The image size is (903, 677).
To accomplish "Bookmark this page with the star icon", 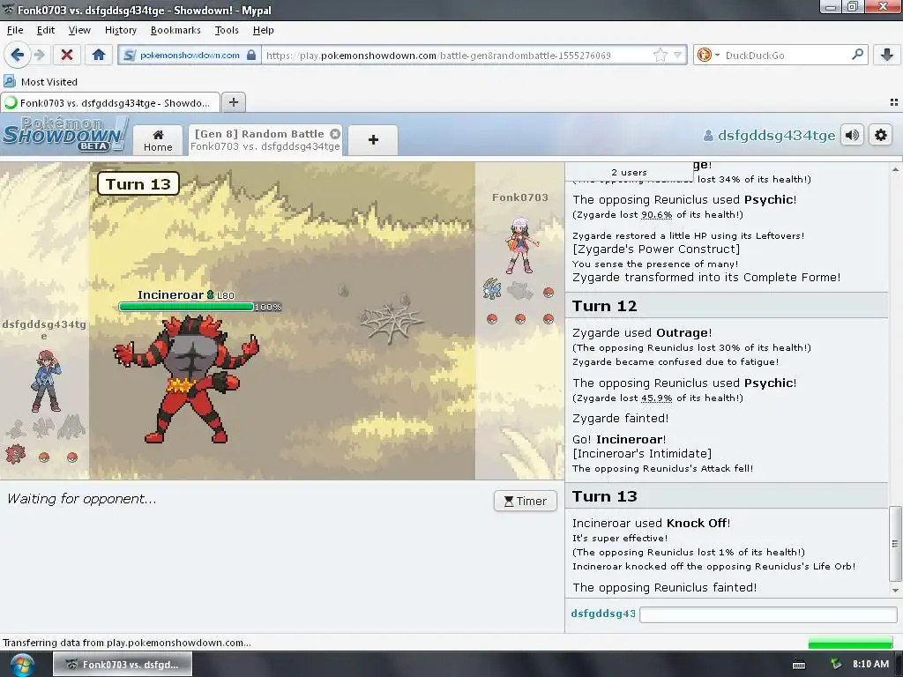I will click(x=660, y=55).
